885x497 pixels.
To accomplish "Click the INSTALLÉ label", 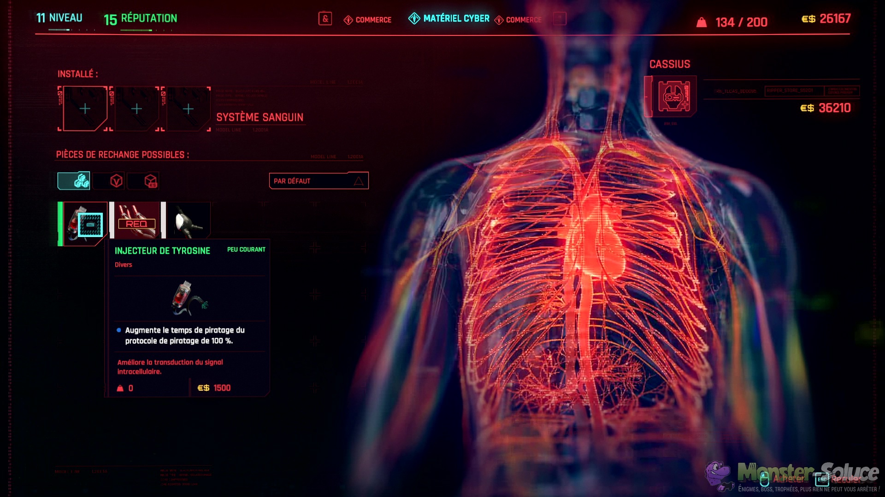I will (x=77, y=74).
